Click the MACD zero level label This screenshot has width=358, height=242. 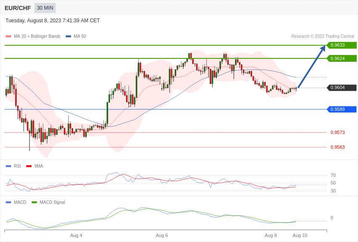[x=332, y=218]
